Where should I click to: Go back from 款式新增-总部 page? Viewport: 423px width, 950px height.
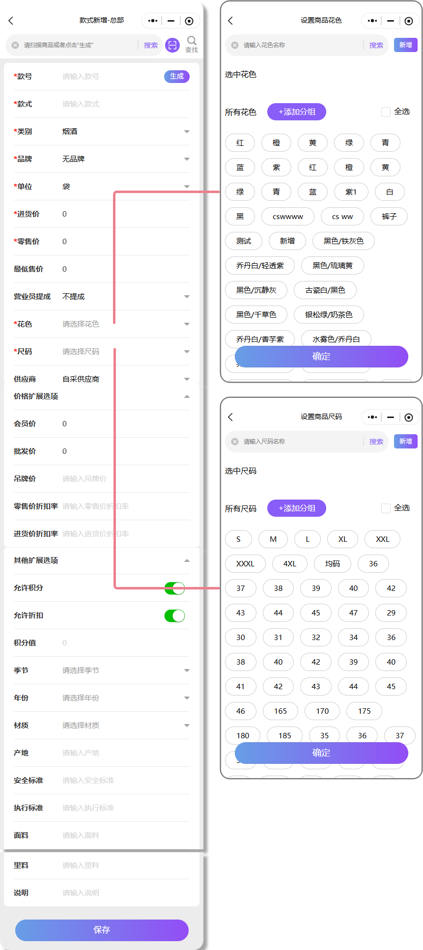point(11,21)
